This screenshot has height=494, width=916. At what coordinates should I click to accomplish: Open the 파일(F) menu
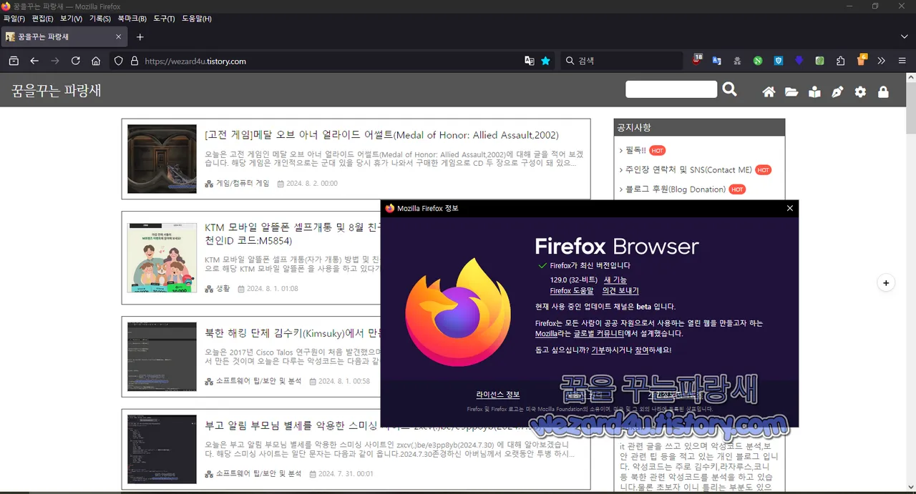click(x=14, y=19)
